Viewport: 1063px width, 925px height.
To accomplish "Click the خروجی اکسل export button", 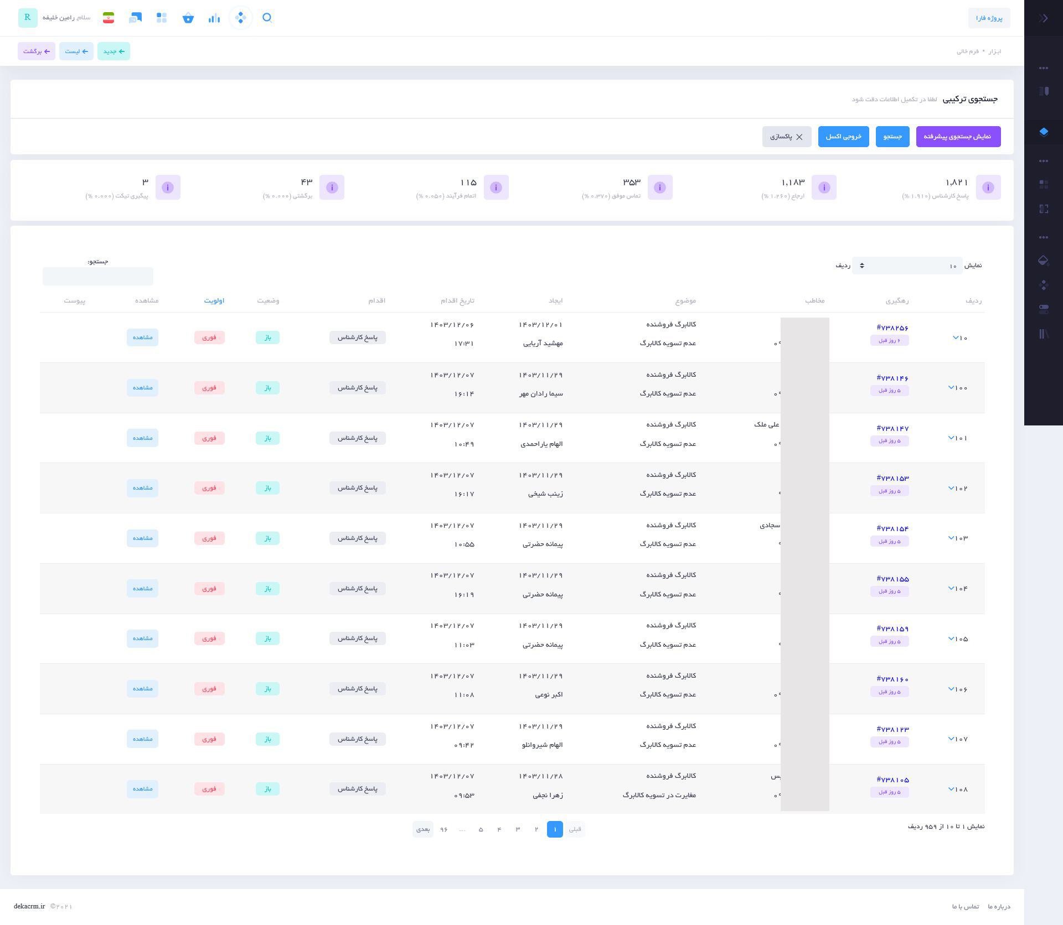I will (843, 137).
